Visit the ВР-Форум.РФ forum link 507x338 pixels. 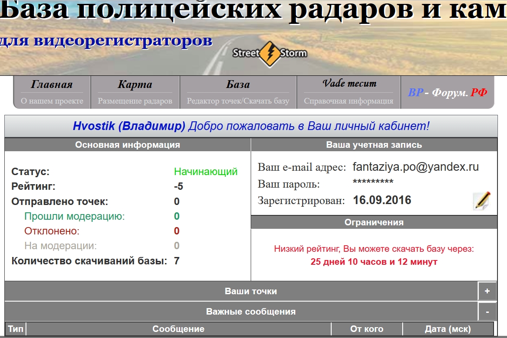tap(447, 92)
